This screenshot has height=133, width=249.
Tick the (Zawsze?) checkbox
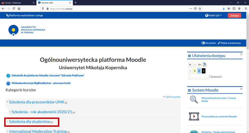(x=210, y=77)
